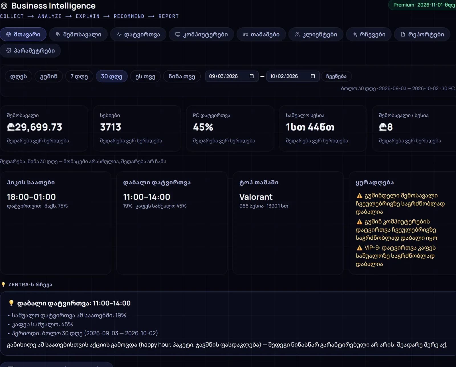This screenshot has height=367, width=456.
Task: Click the 11:00–14:00 low load value
Action: coord(146,197)
